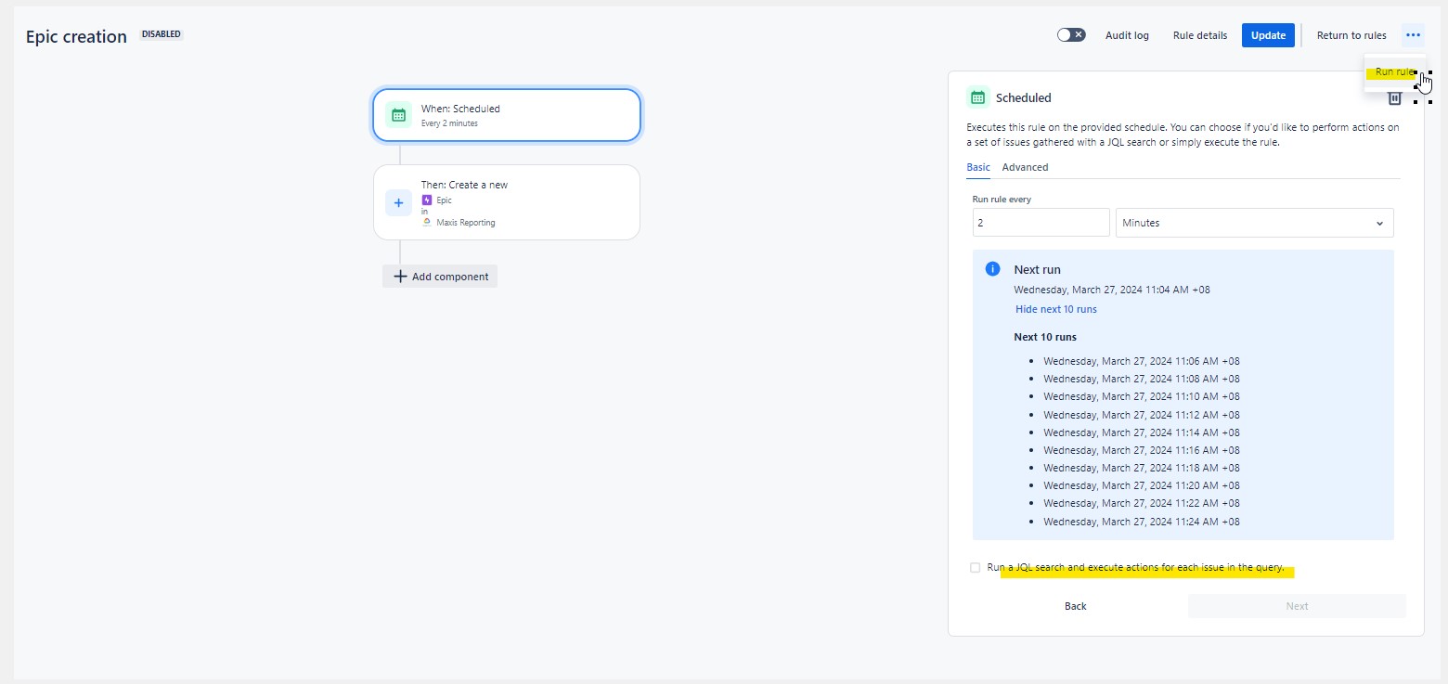
Task: Enable the Run a JQL search checkbox
Action: tap(975, 567)
